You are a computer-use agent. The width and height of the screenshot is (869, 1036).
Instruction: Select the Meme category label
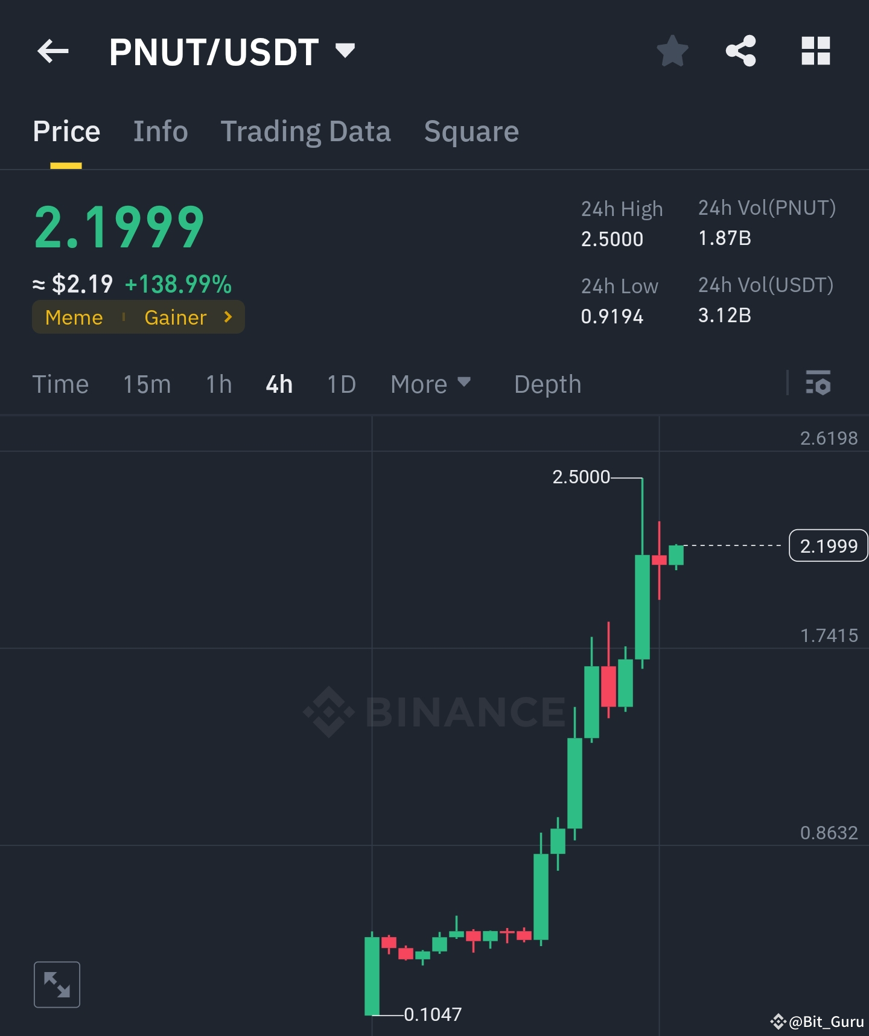[73, 317]
